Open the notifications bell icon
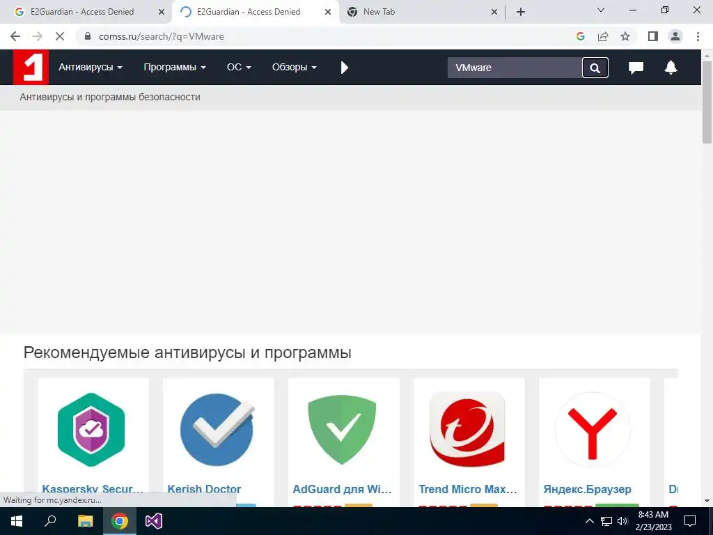The image size is (713, 535). point(671,68)
